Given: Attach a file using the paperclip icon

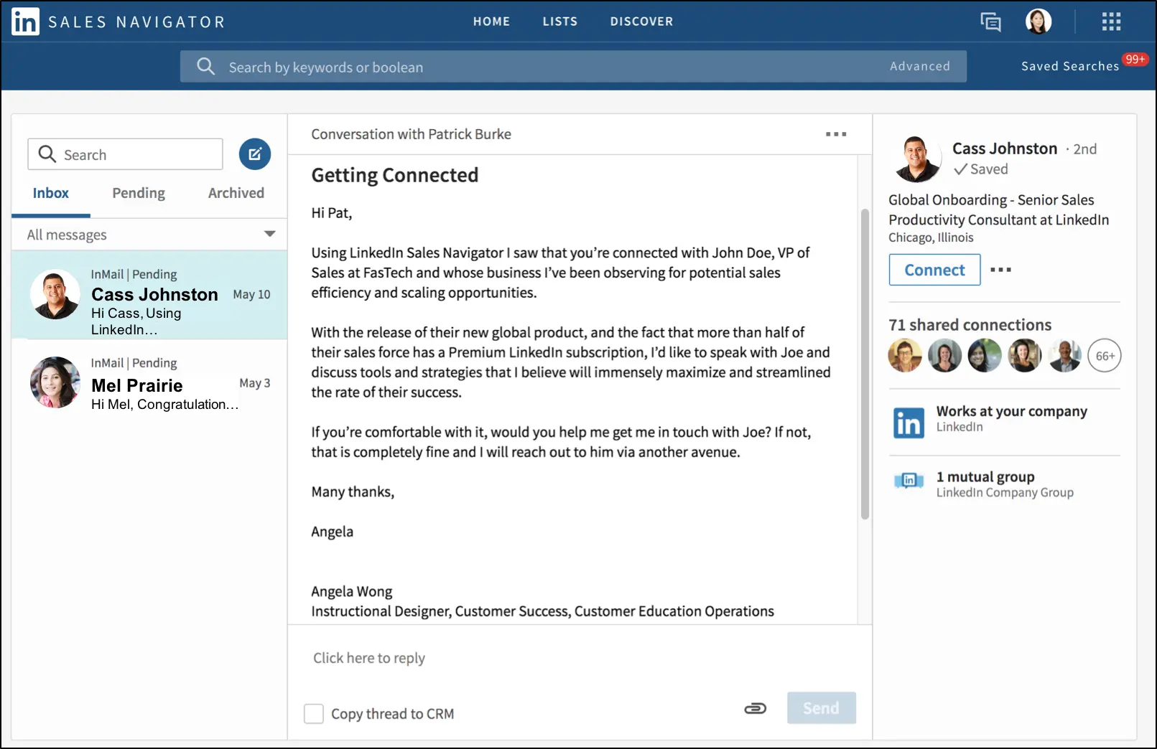Looking at the screenshot, I should click(x=755, y=708).
